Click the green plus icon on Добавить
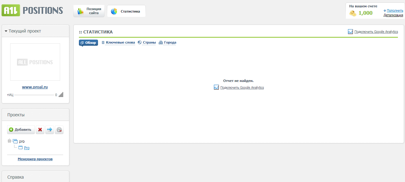405x182 pixels. [x=11, y=130]
